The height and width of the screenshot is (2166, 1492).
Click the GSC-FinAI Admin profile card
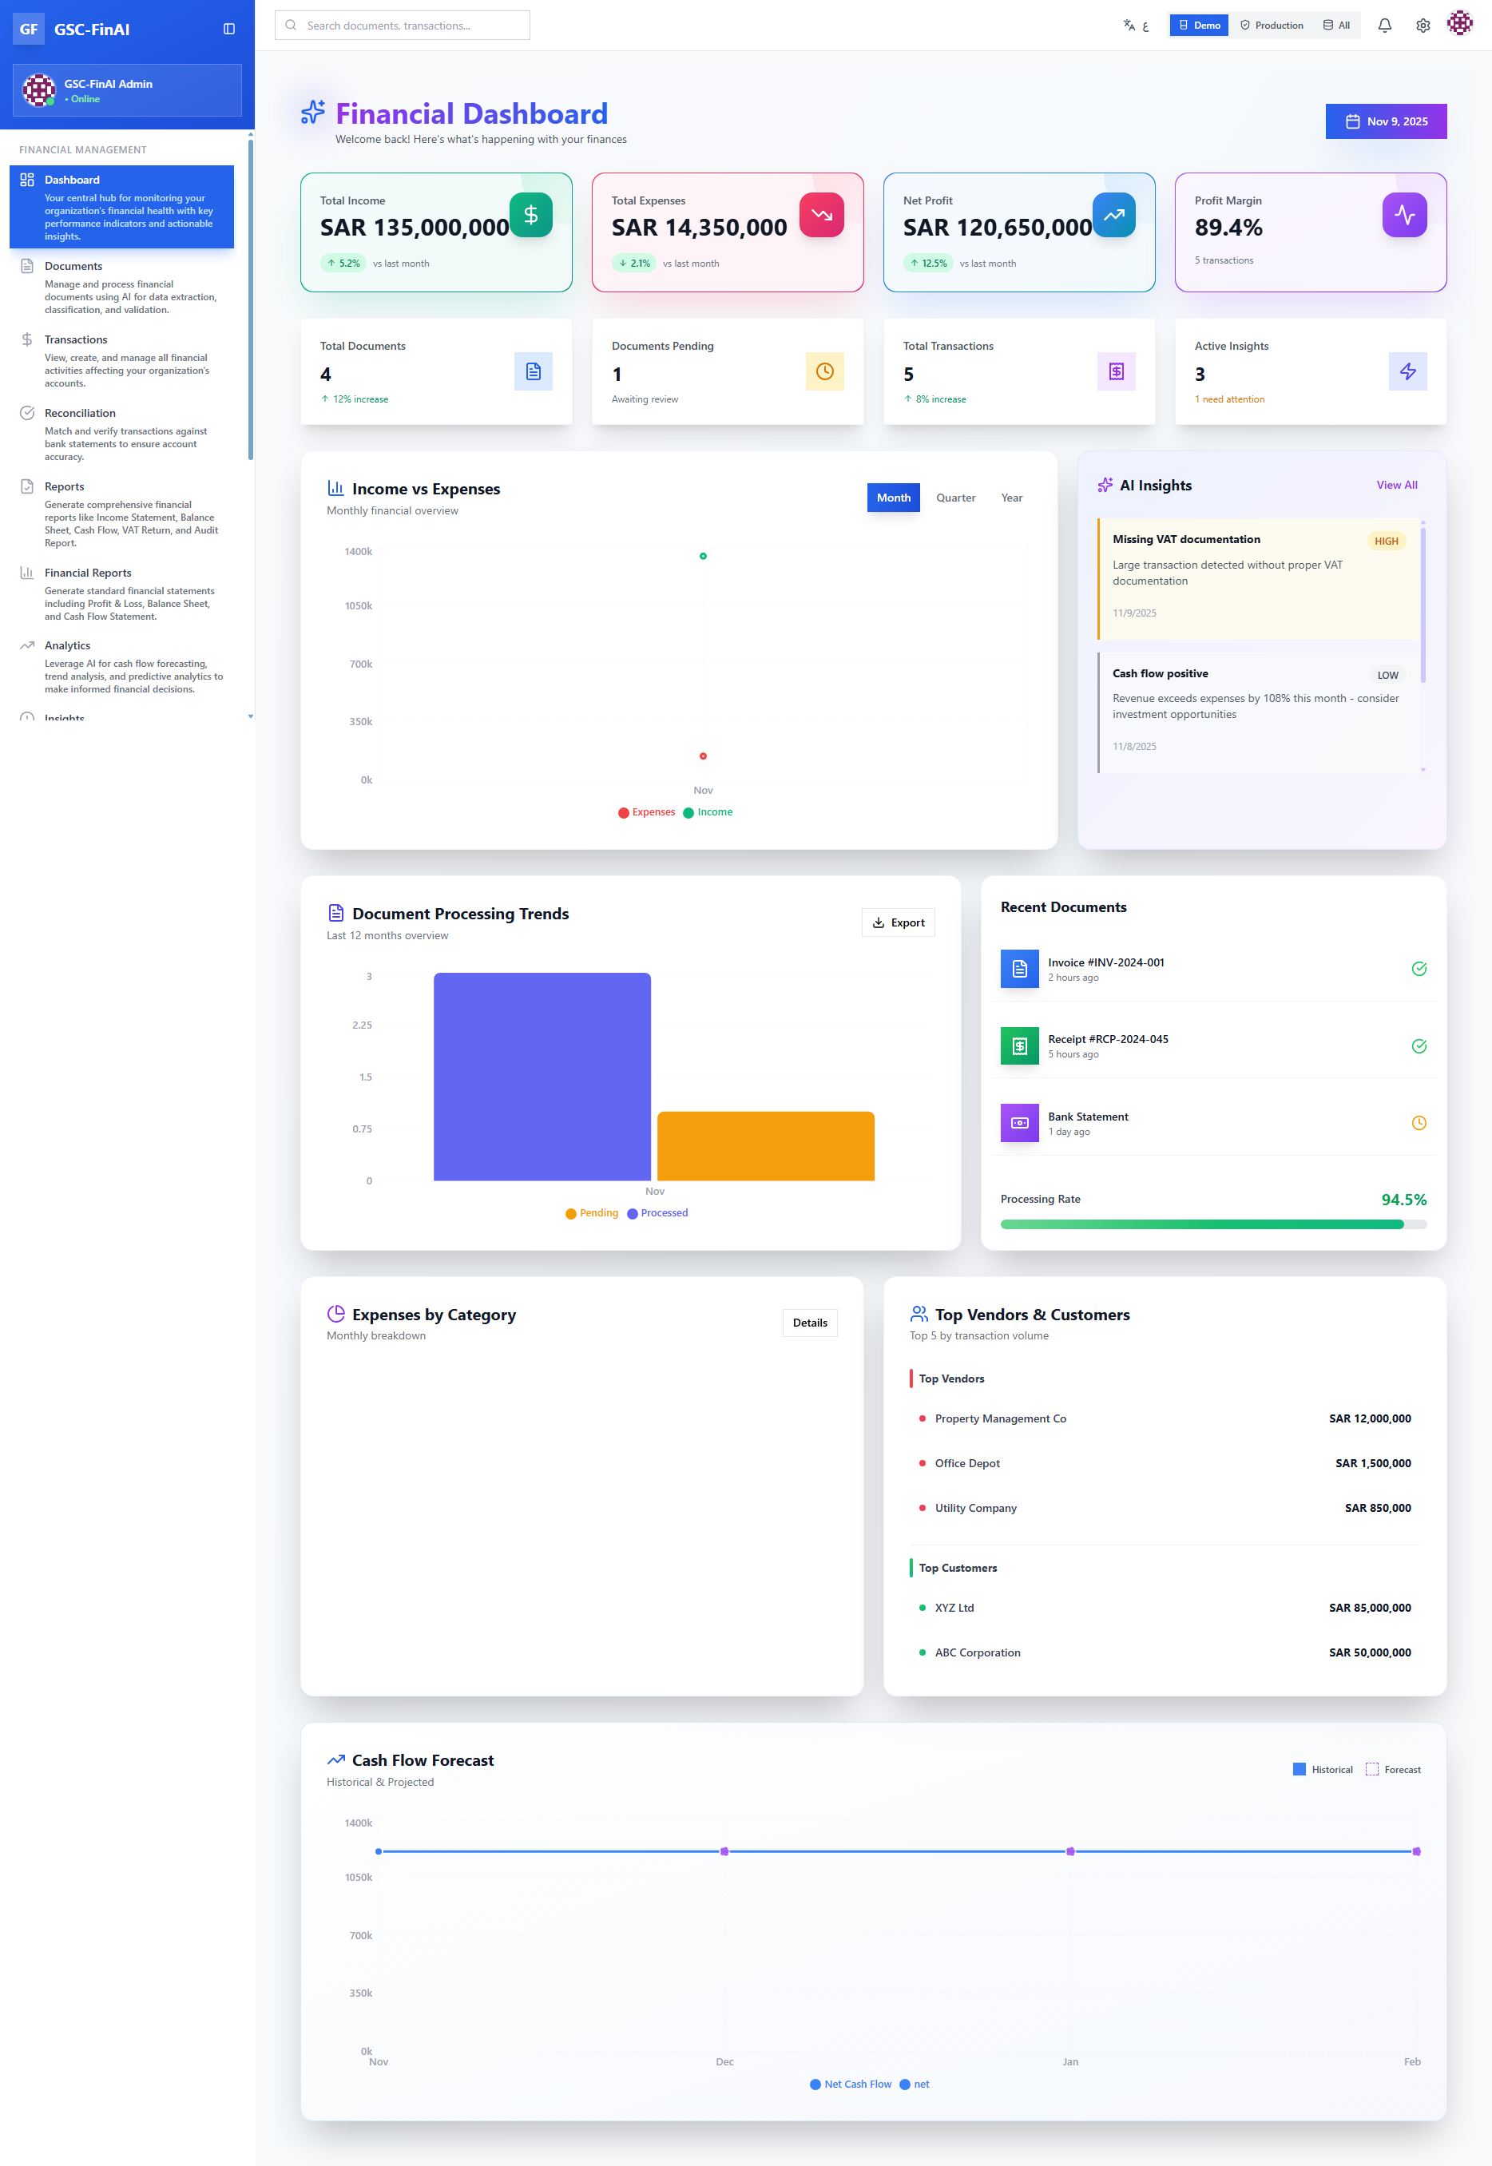click(127, 89)
